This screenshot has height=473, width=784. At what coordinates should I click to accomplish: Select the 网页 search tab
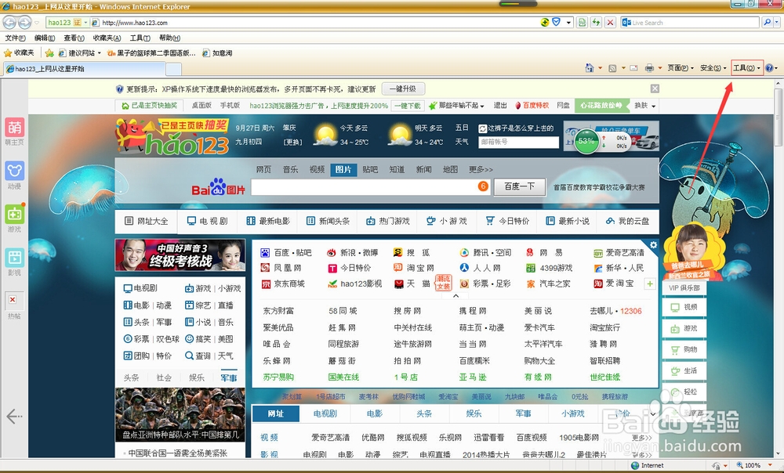coord(263,170)
